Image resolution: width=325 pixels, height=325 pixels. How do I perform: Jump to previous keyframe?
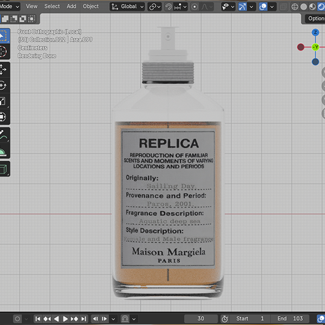(47, 319)
